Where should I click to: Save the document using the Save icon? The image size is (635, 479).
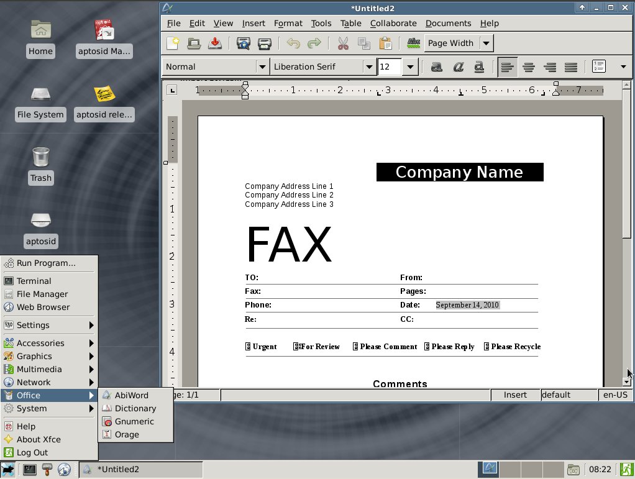pos(214,43)
